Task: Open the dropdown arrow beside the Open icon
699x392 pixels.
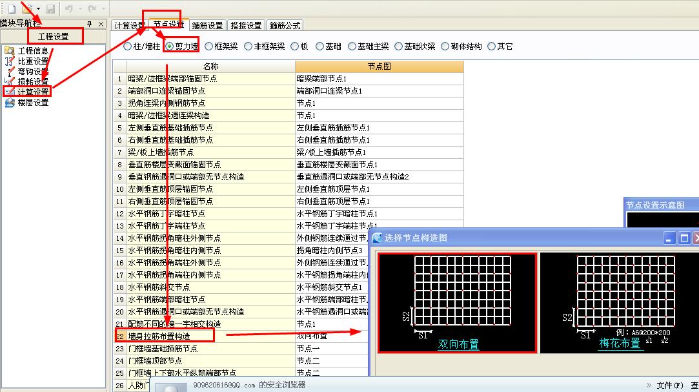Action: pyautogui.click(x=38, y=9)
